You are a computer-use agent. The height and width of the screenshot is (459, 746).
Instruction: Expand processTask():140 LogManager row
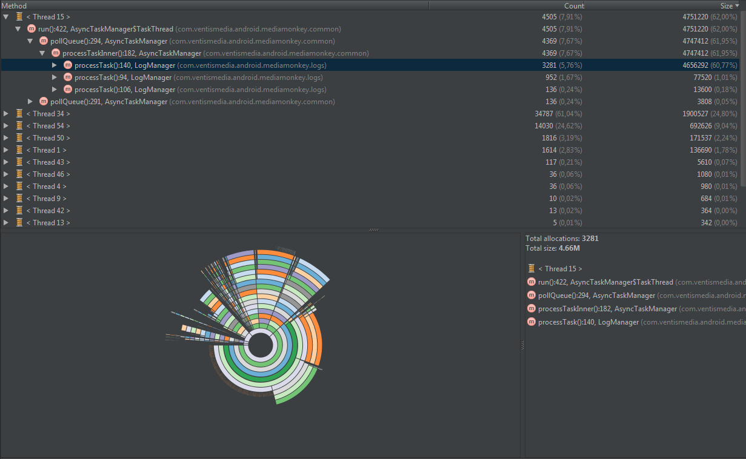pyautogui.click(x=55, y=65)
